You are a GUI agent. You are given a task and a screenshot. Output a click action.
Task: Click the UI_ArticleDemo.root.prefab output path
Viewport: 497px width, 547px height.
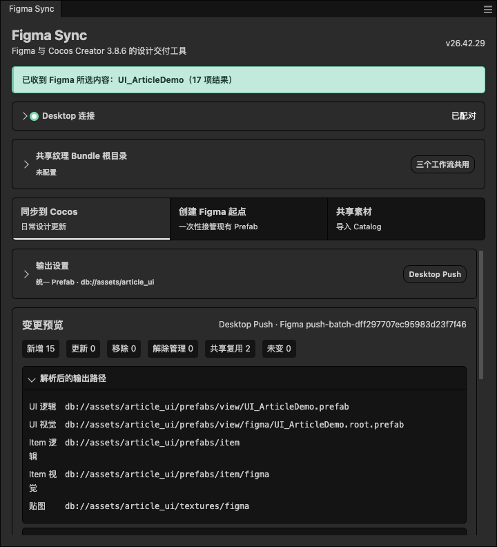click(235, 425)
